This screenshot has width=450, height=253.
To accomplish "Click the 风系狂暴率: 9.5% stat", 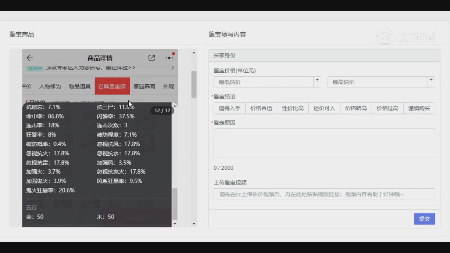I will click(x=120, y=181).
